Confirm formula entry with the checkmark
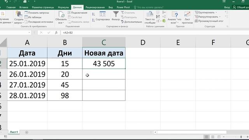The height and width of the screenshot is (140, 249). 49,33
